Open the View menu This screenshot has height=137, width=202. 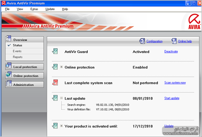[20, 9]
